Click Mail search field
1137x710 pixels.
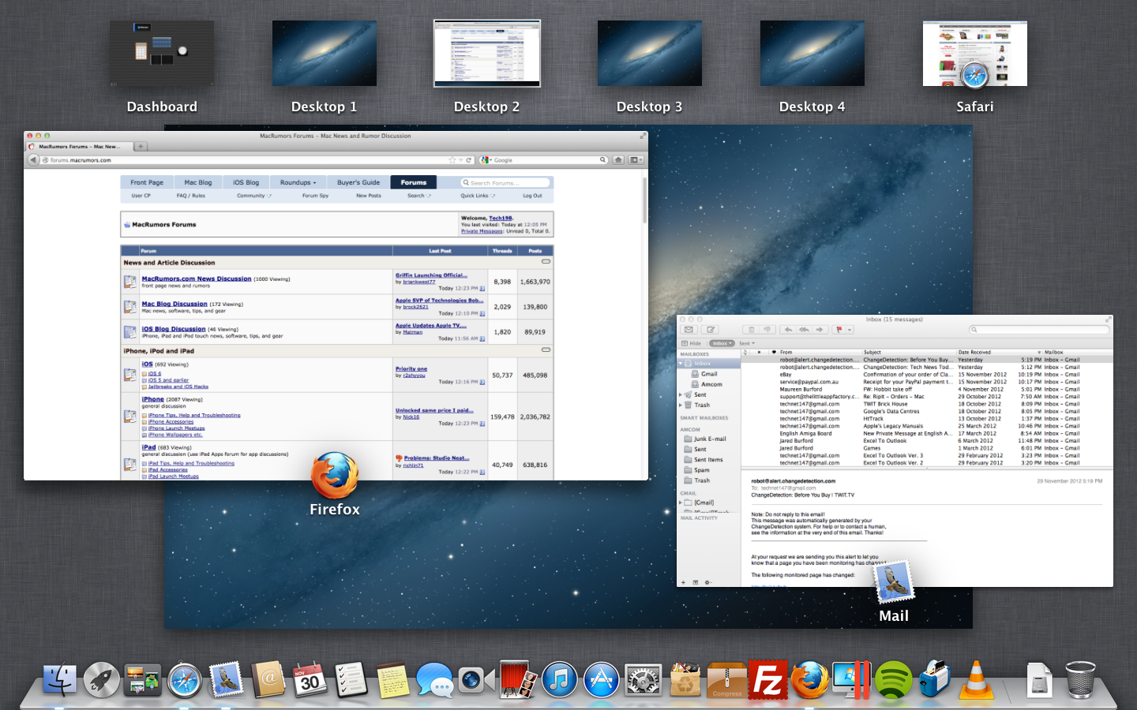pos(1039,330)
